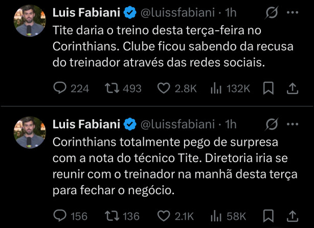This screenshot has height=228, width=314.
Task: Open more options menu on first tweet
Action: tap(293, 12)
